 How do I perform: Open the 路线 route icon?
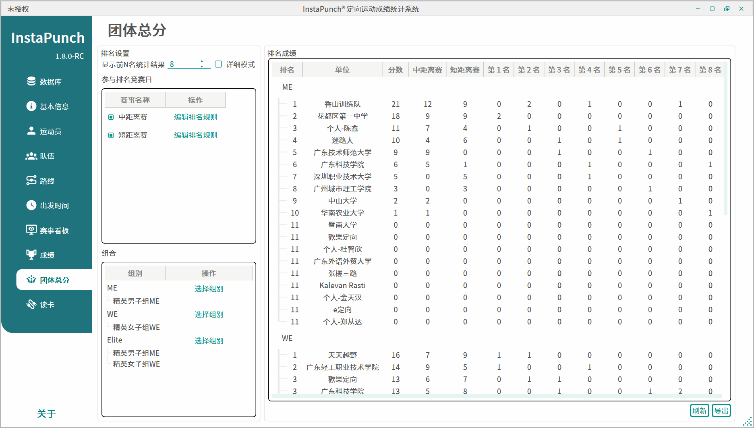(x=31, y=181)
